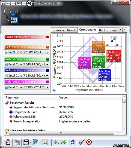Viewport: 131px width, 148px height.
Task: Click the Value column header
Action: [90, 97]
